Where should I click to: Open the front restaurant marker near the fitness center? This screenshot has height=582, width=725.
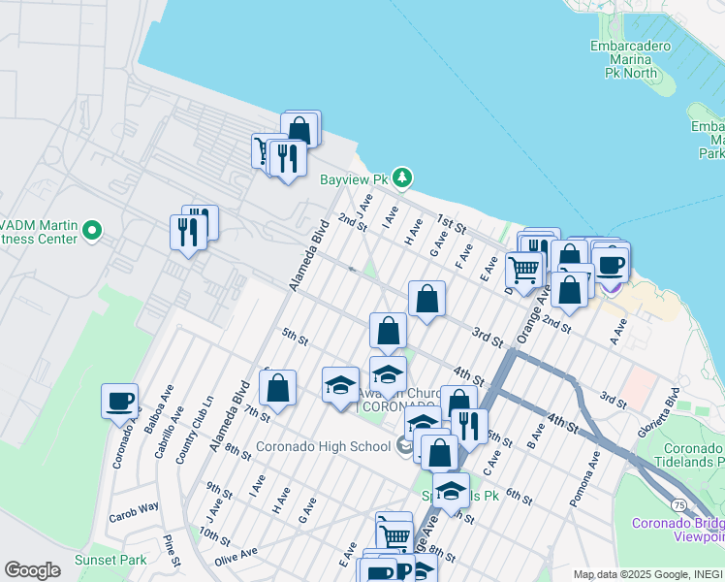[x=189, y=234]
